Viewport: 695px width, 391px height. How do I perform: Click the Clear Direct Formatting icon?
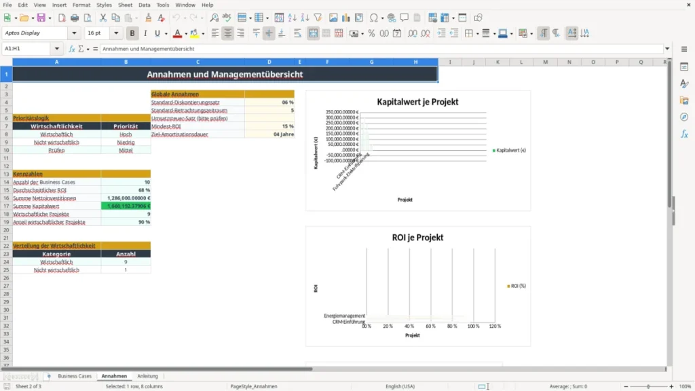tap(161, 18)
